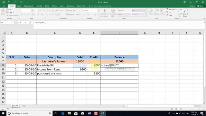This screenshot has height=116, width=206.
Task: Click the Undo arrow icon
Action: coord(9,2)
